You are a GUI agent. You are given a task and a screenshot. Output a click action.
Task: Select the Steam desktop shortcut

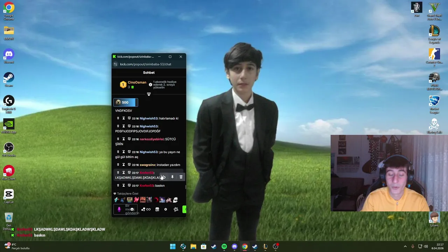tap(9, 80)
